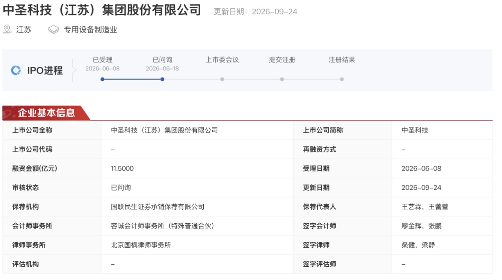Click the 会计师事务所 label cell
Screen dimensions: 502x280
52,226
